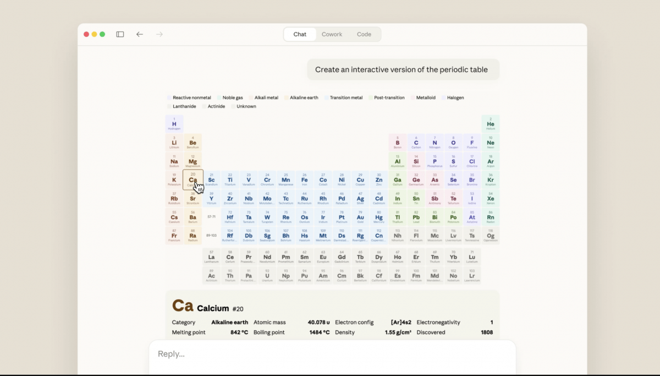This screenshot has height=376, width=660.
Task: Click the back arrow navigation icon
Action: (140, 34)
